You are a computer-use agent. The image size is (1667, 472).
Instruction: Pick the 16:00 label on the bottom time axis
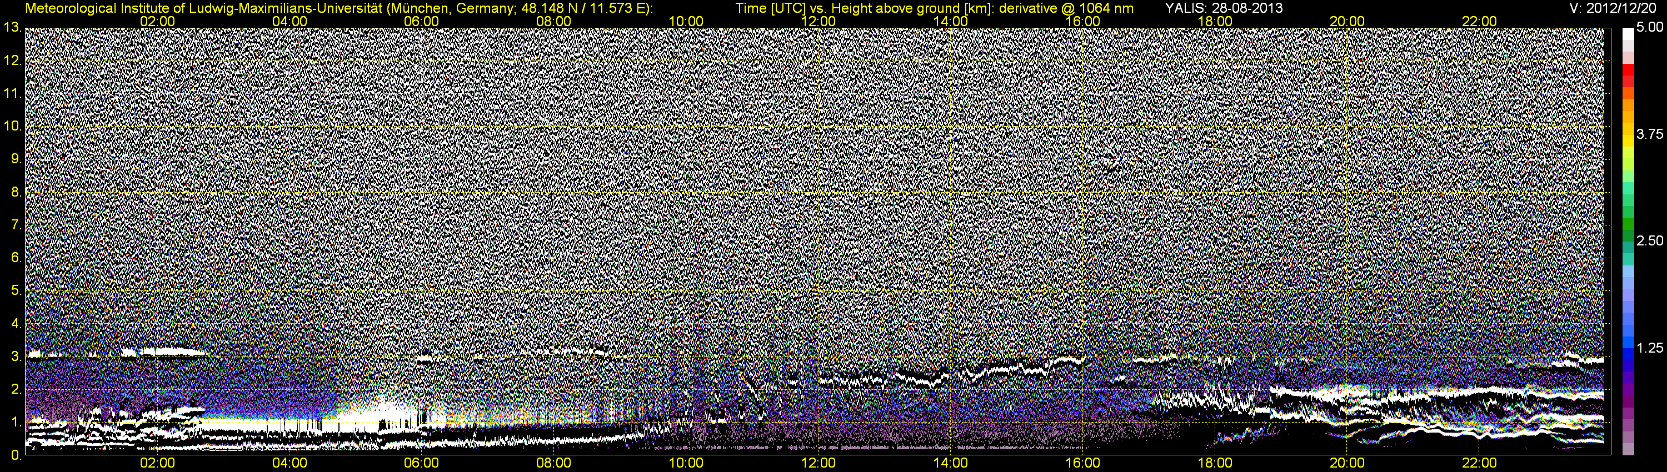point(1082,464)
